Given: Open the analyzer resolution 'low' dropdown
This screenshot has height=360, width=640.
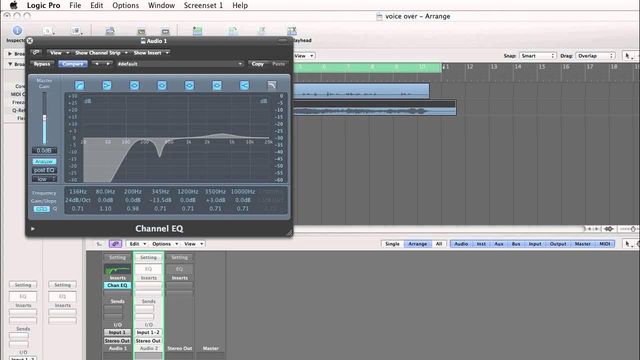Looking at the screenshot, I should 44,179.
